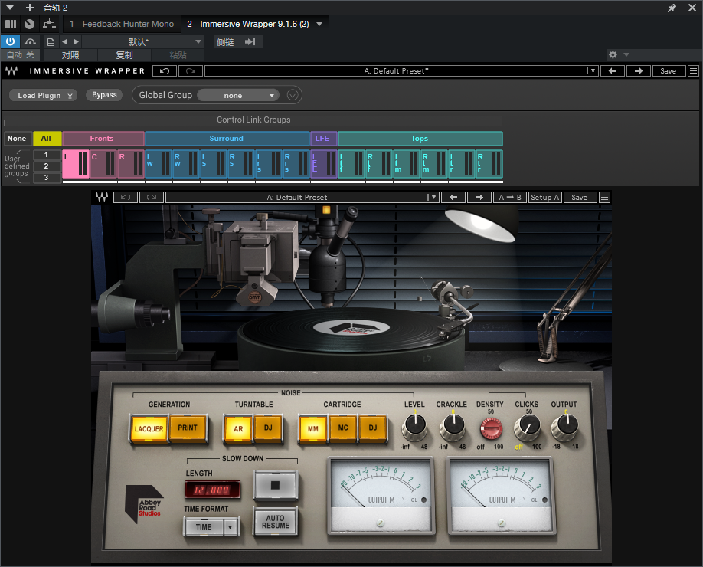Open the mixer columns icon

(x=11, y=25)
